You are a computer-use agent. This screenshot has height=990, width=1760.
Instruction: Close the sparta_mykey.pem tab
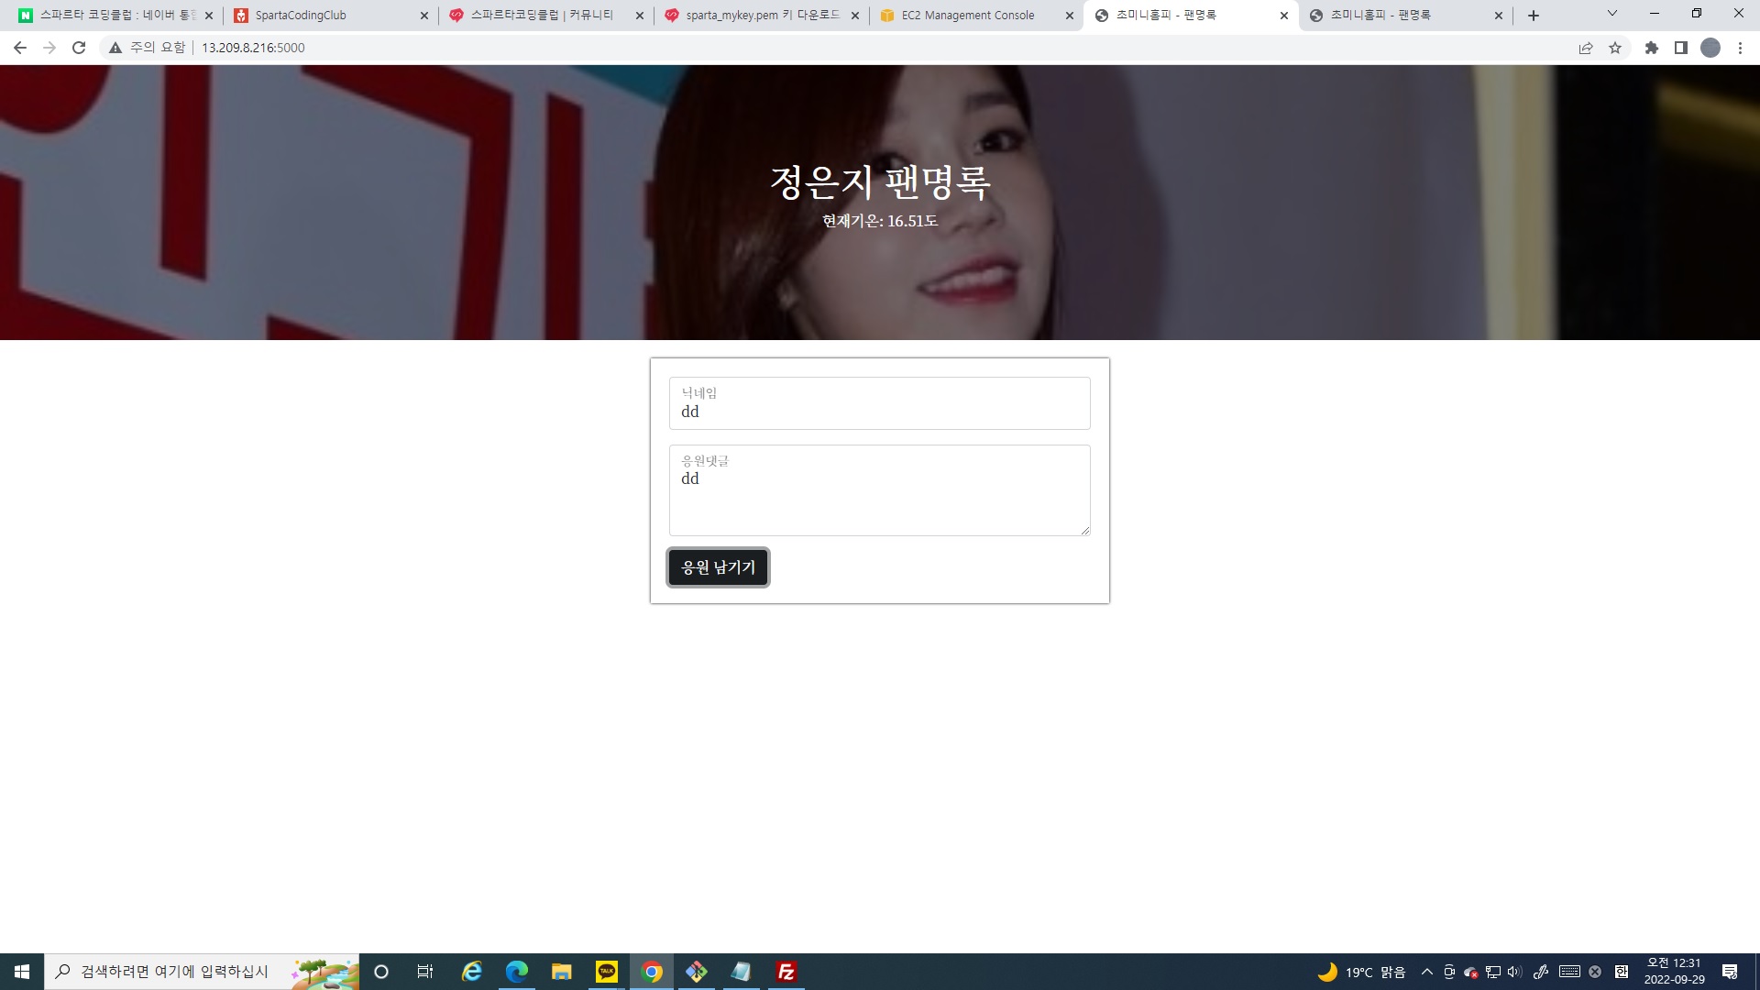tap(855, 16)
